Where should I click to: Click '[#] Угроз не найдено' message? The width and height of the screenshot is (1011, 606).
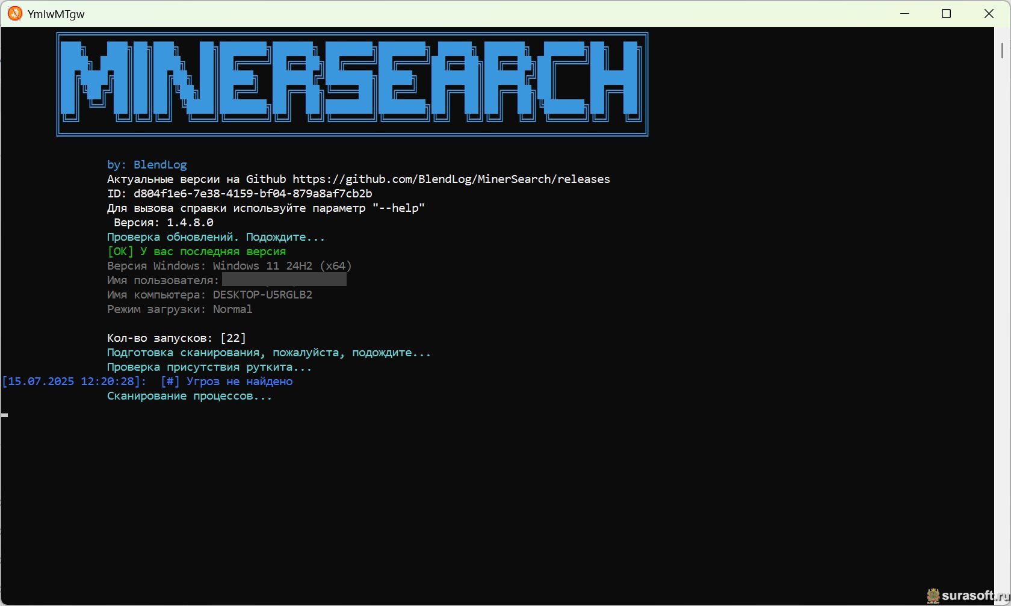coord(227,382)
